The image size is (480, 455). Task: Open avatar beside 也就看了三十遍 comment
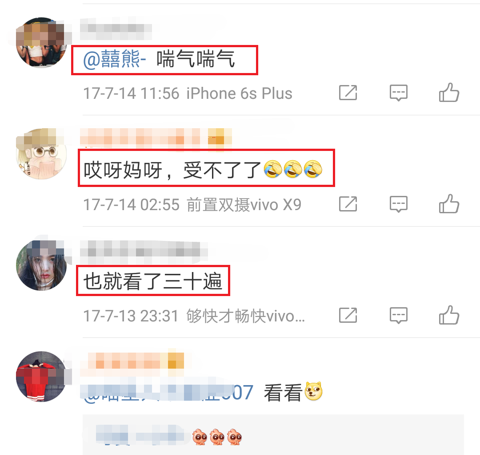41,265
